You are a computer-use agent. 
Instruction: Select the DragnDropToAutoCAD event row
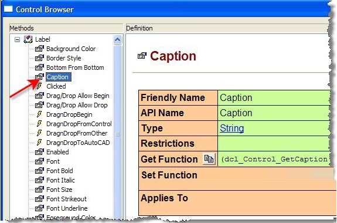(78, 143)
